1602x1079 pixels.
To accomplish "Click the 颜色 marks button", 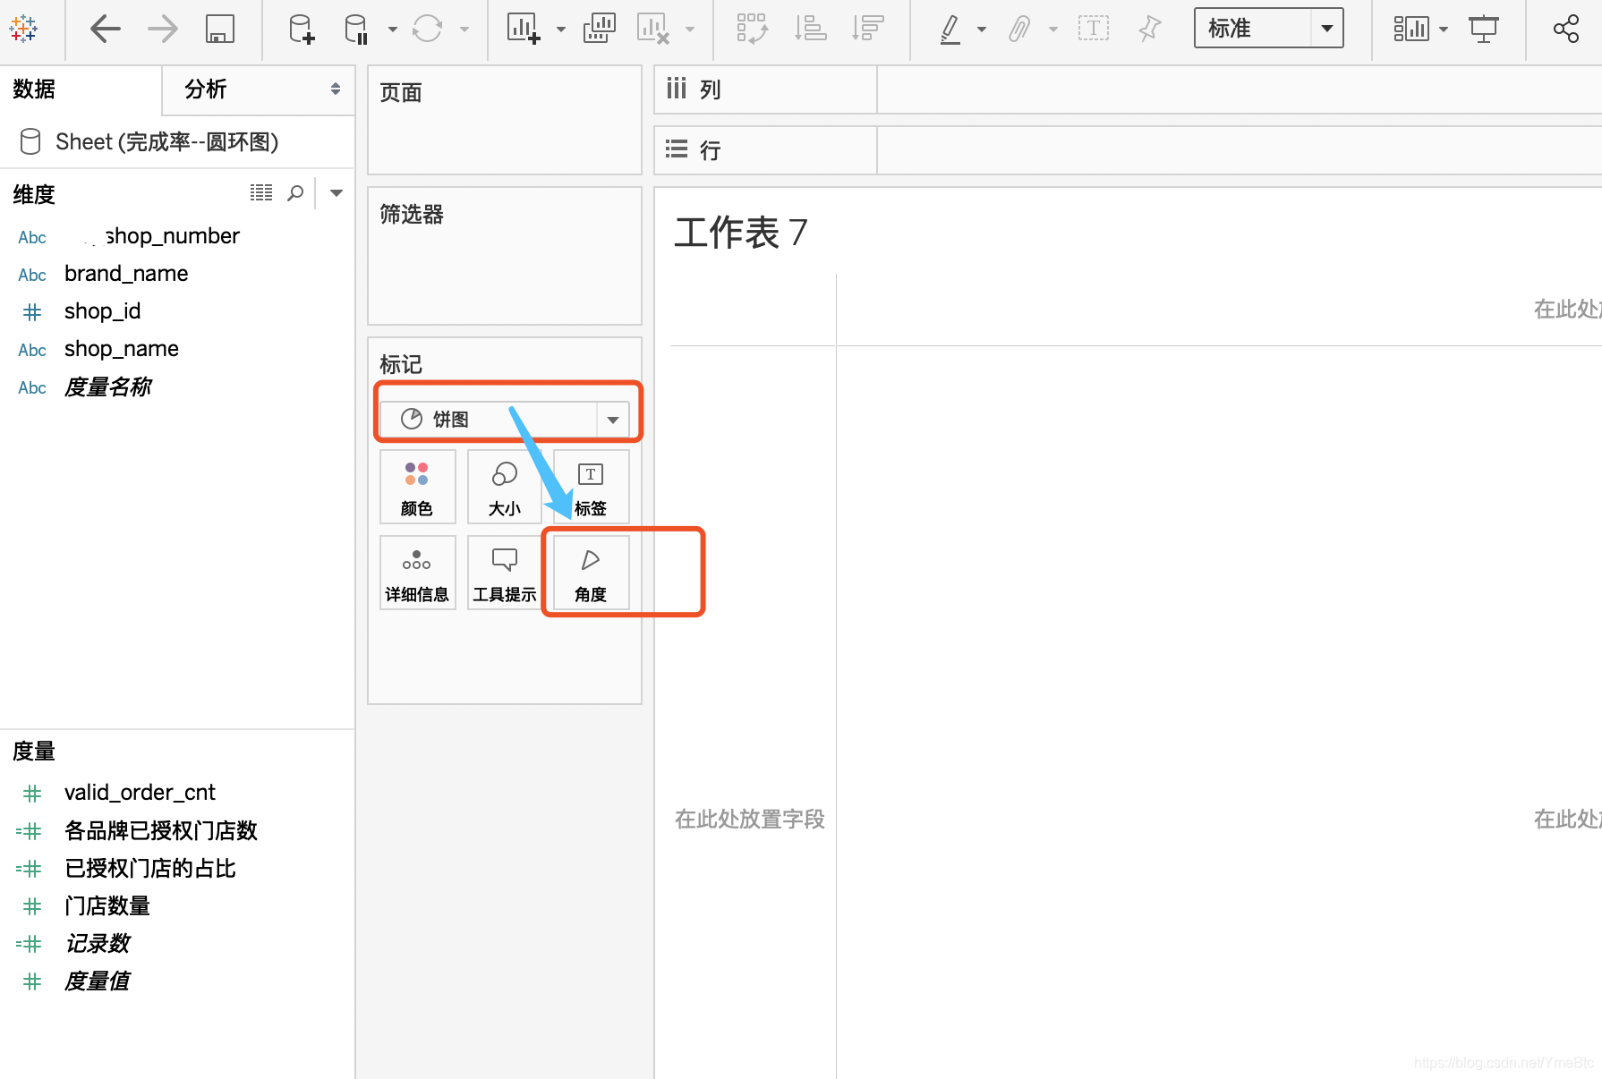I will click(x=417, y=487).
